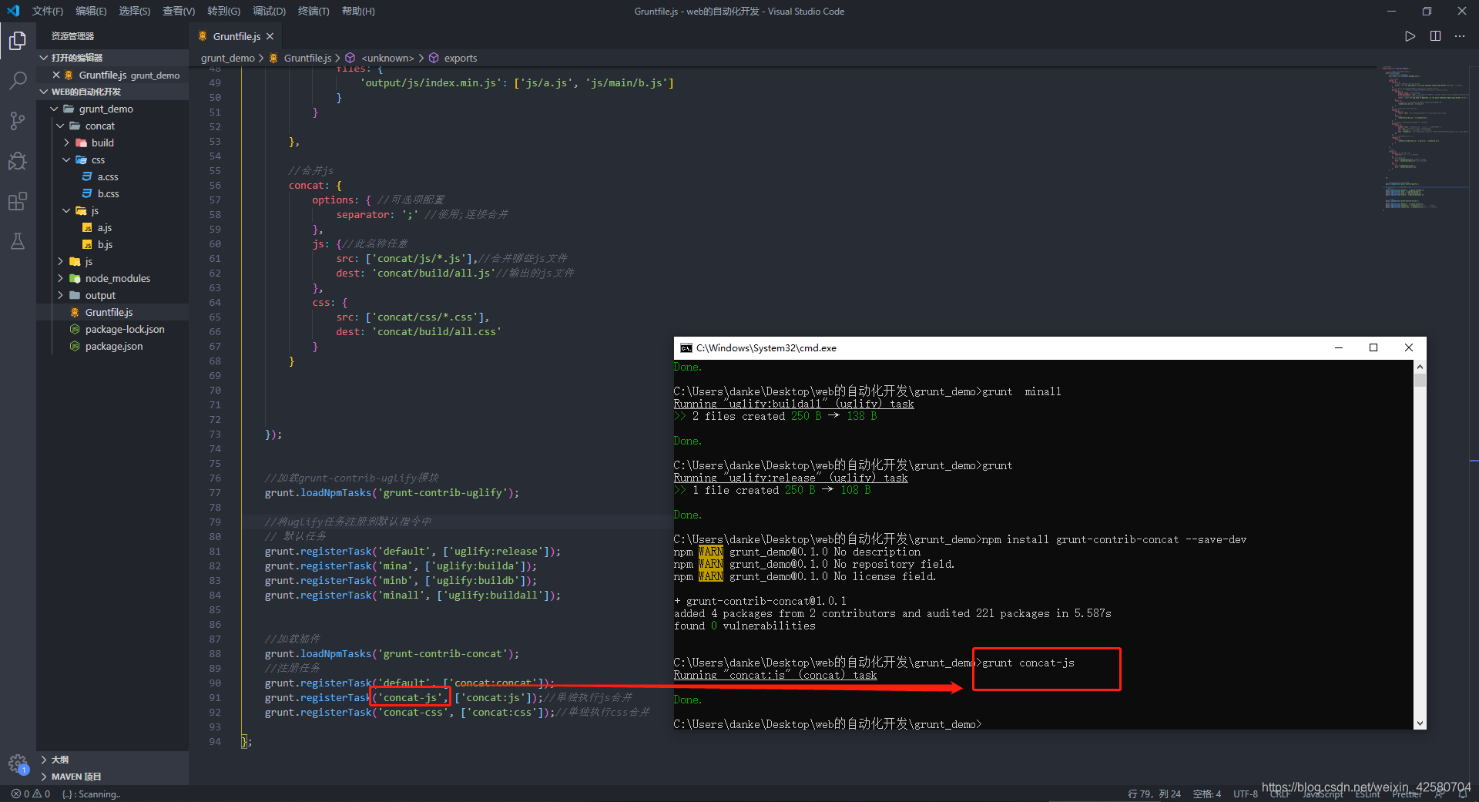Collapse the WEB的自动化开发 workspace section
1479x802 pixels.
coord(44,92)
